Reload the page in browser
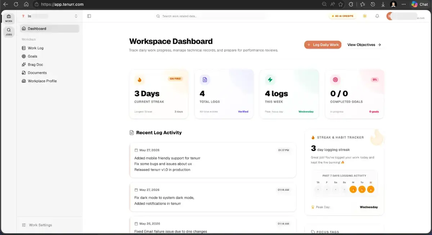This screenshot has width=432, height=235. (x=16, y=4)
